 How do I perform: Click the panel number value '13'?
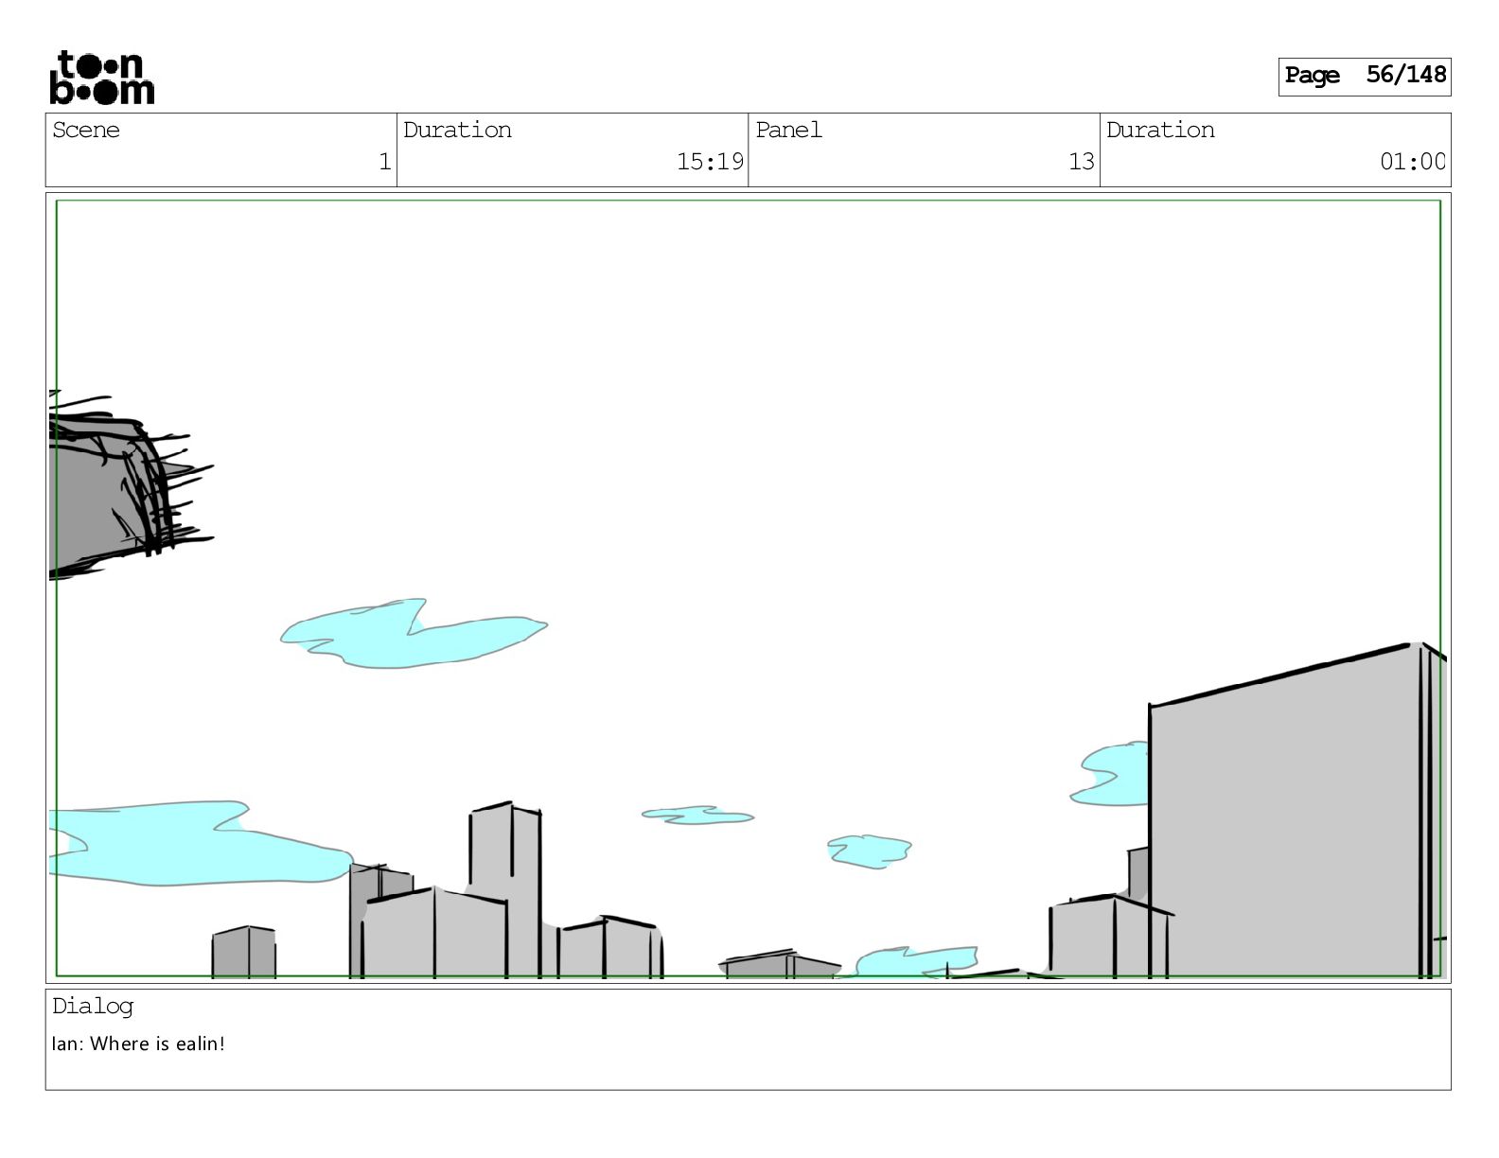(1082, 162)
